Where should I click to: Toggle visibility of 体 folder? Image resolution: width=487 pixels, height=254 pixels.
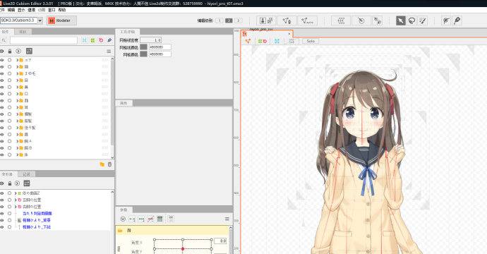2,155
